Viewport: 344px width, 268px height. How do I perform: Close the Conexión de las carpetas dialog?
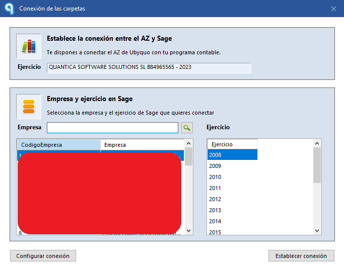pos(334,9)
